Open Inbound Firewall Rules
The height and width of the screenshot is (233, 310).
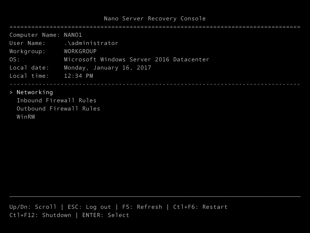tap(56, 100)
